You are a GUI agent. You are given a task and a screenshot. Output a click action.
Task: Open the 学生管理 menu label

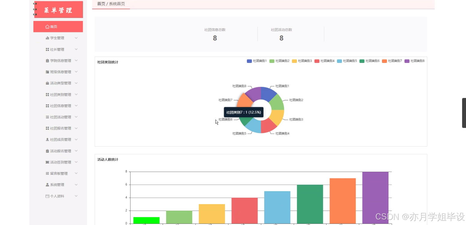point(57,38)
